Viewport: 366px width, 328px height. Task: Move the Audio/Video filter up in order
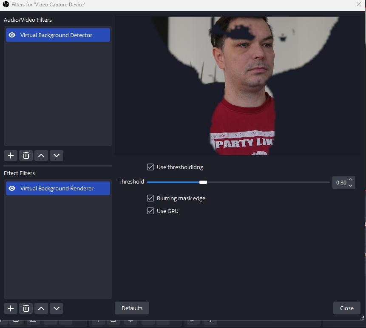click(41, 155)
